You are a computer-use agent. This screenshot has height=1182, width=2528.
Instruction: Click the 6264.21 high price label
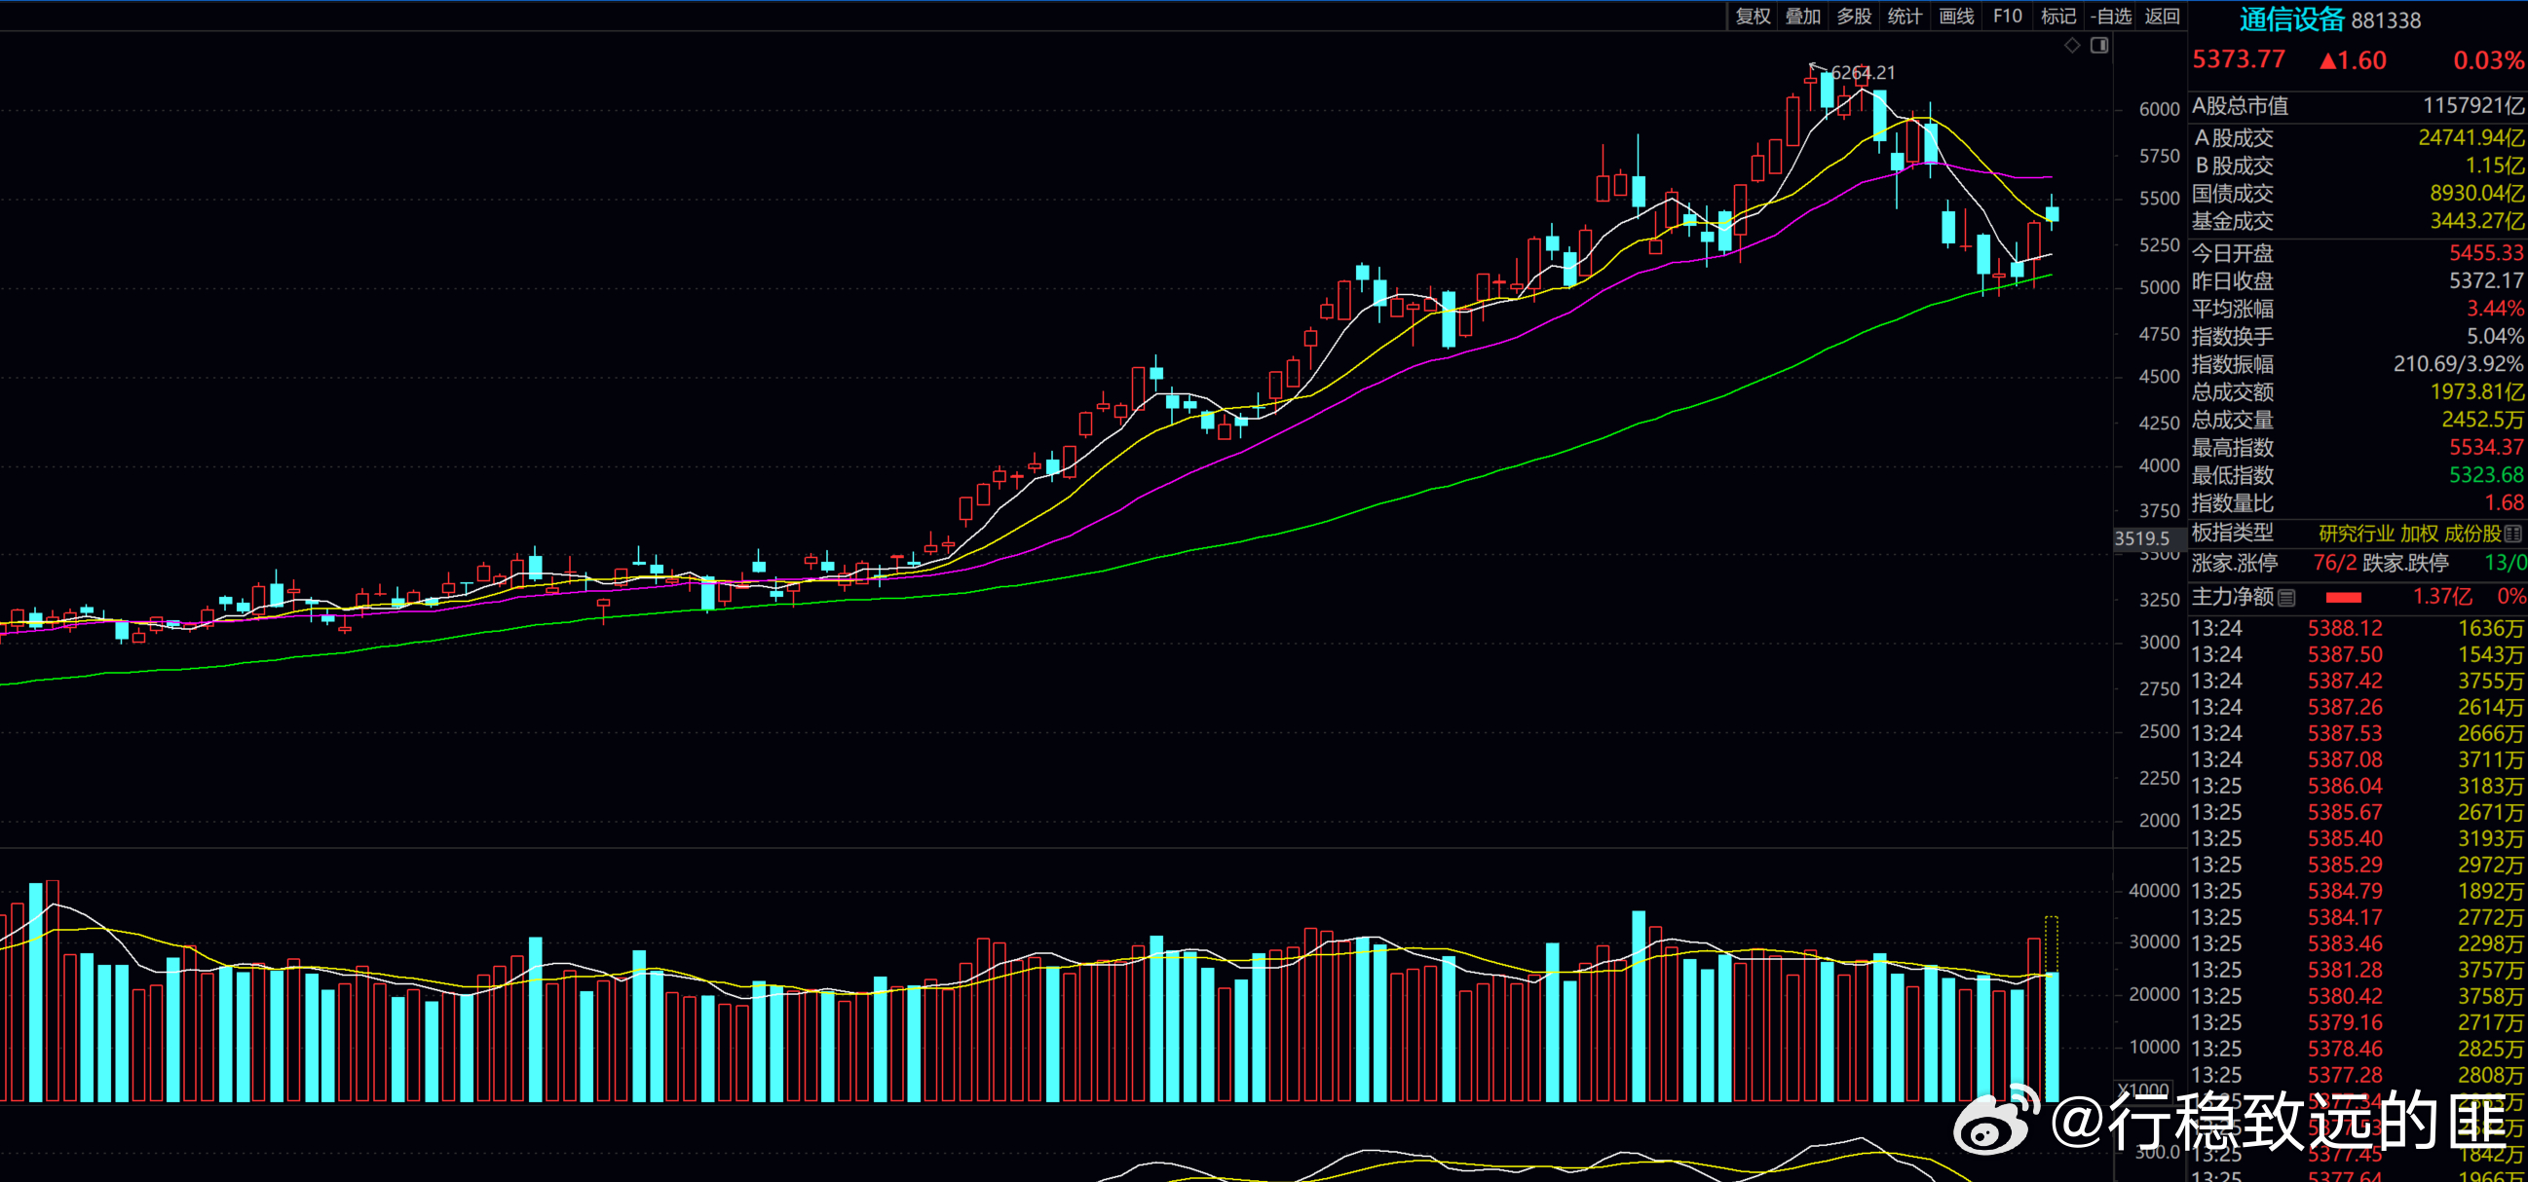pos(1864,73)
